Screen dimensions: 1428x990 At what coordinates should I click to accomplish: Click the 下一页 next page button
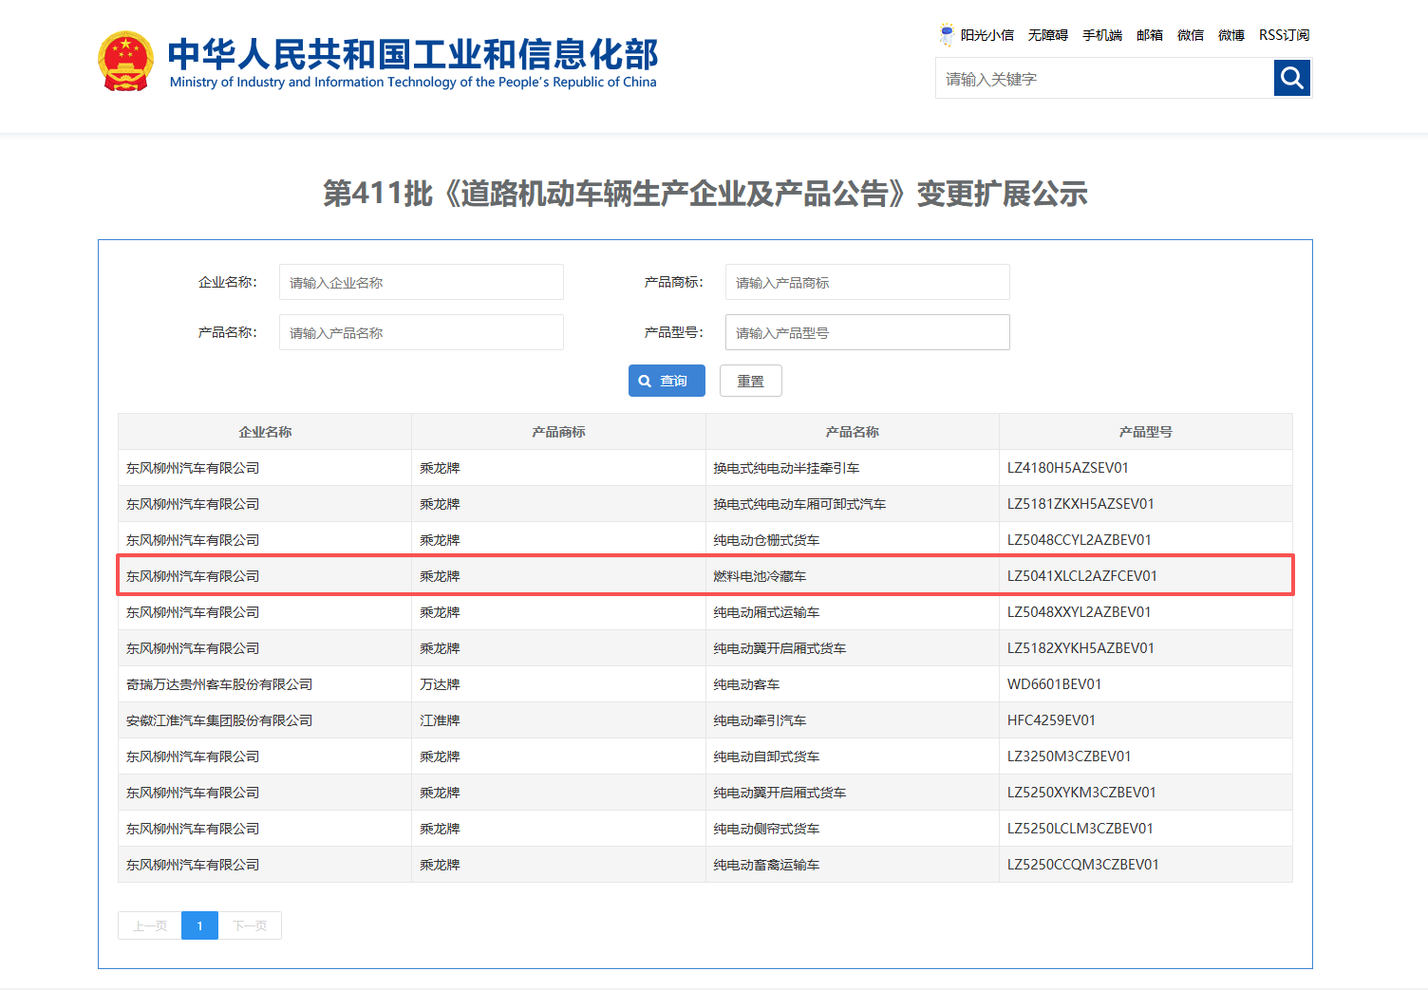point(250,925)
